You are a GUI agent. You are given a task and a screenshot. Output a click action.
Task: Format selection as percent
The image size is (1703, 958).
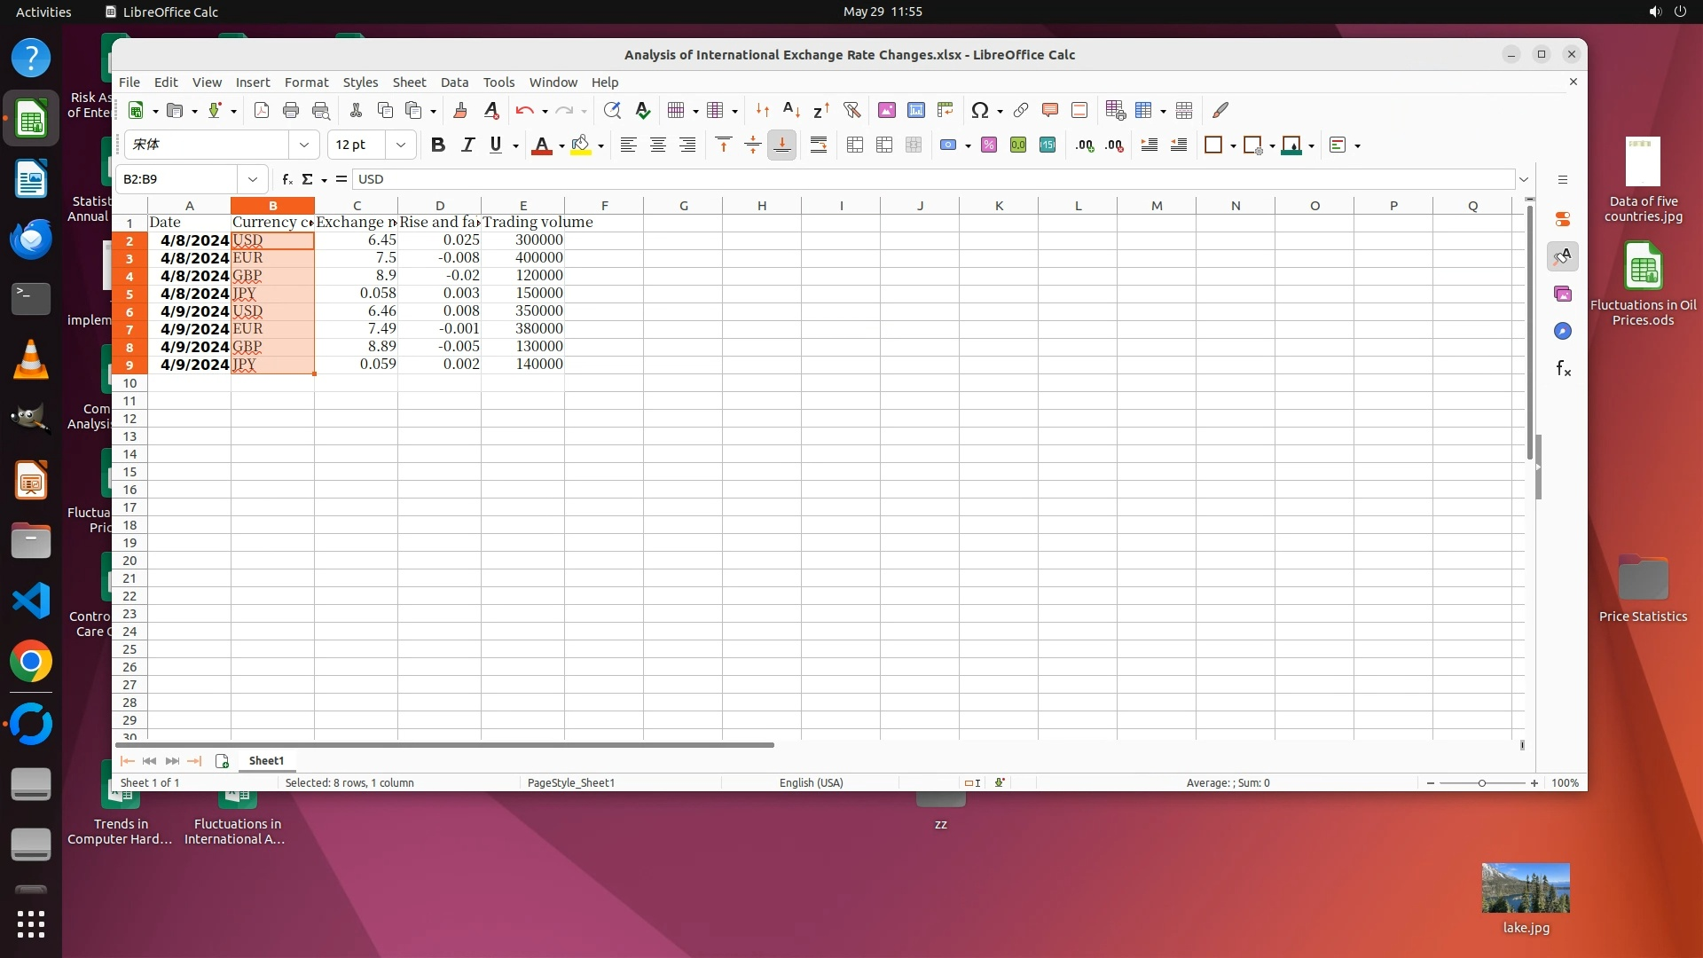click(988, 145)
